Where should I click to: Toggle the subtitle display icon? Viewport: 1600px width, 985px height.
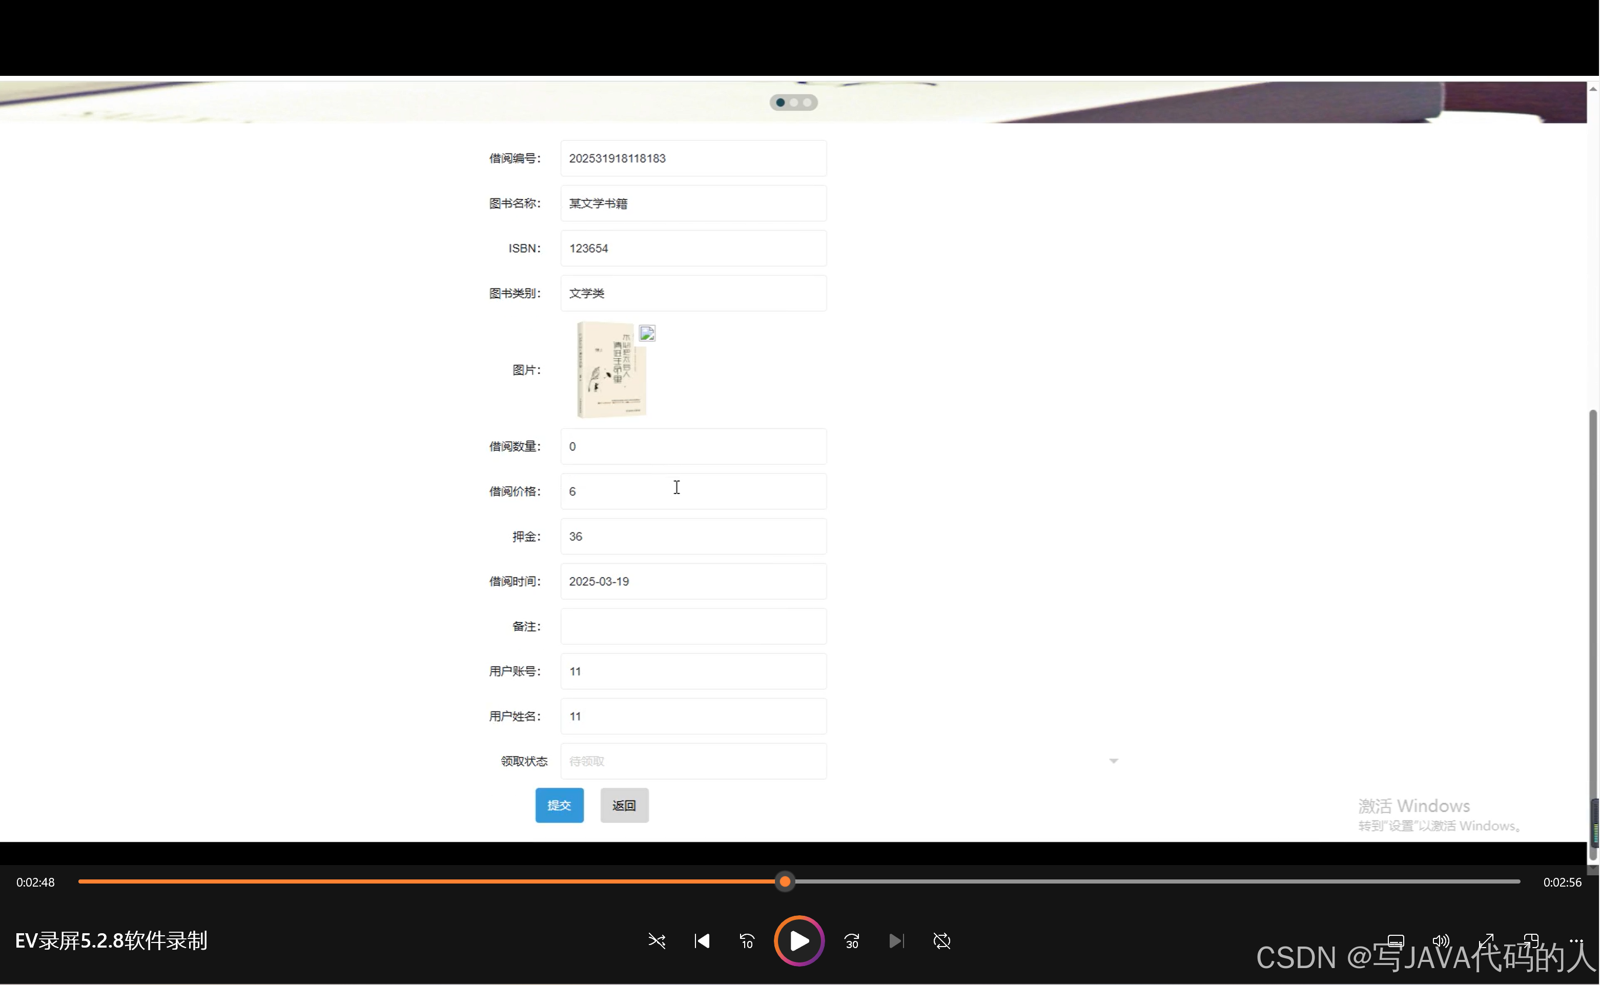[x=1396, y=942]
